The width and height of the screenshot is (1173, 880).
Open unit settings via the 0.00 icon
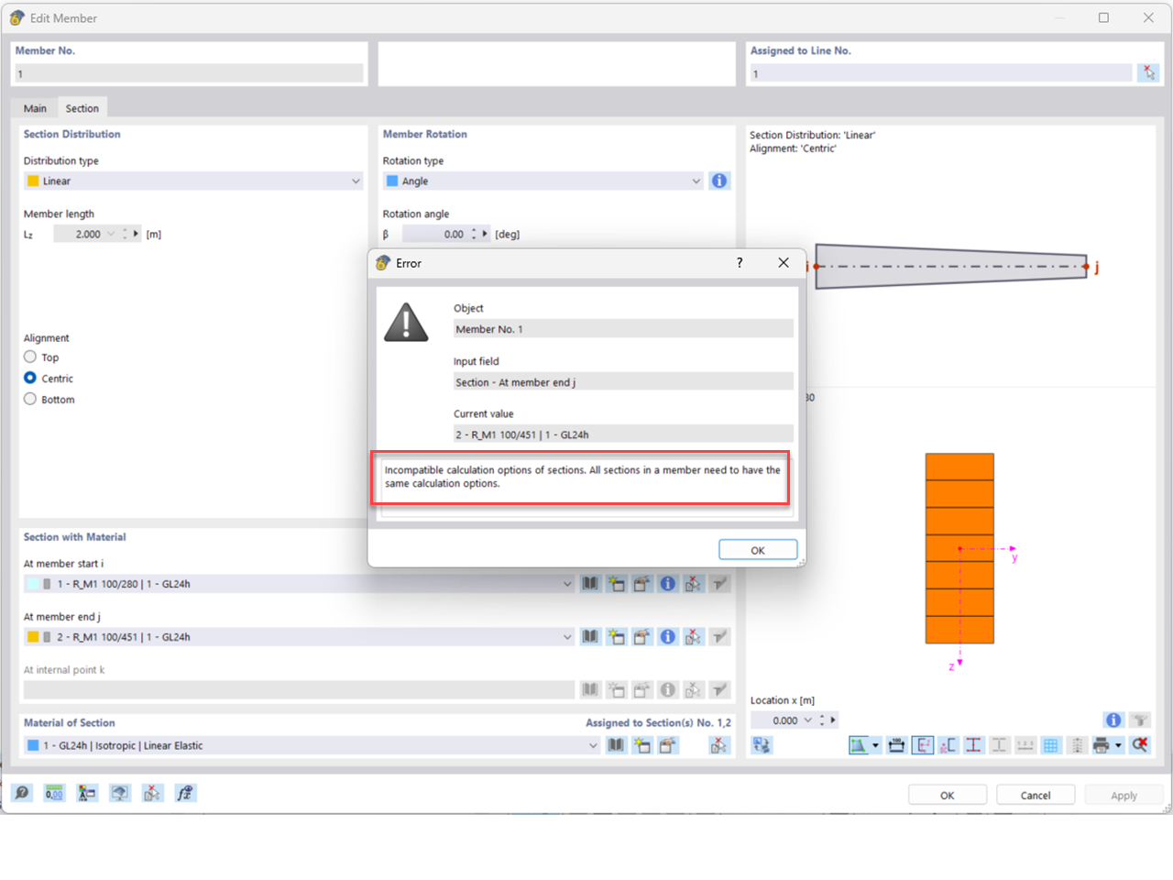[x=54, y=793]
